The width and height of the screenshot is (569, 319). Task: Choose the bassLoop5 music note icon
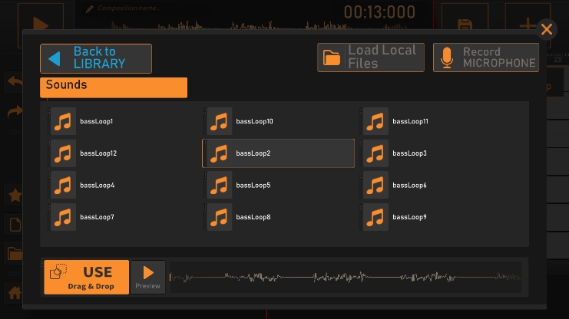(x=220, y=186)
